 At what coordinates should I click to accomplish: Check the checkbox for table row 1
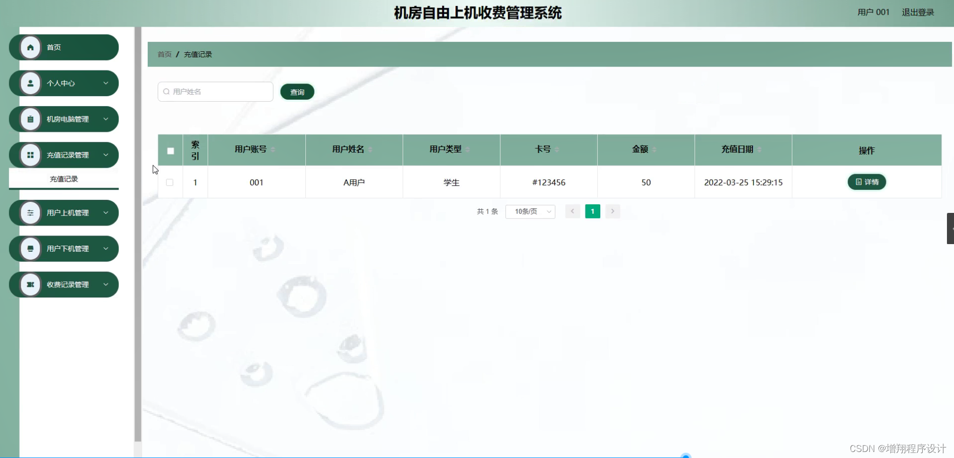pyautogui.click(x=170, y=182)
